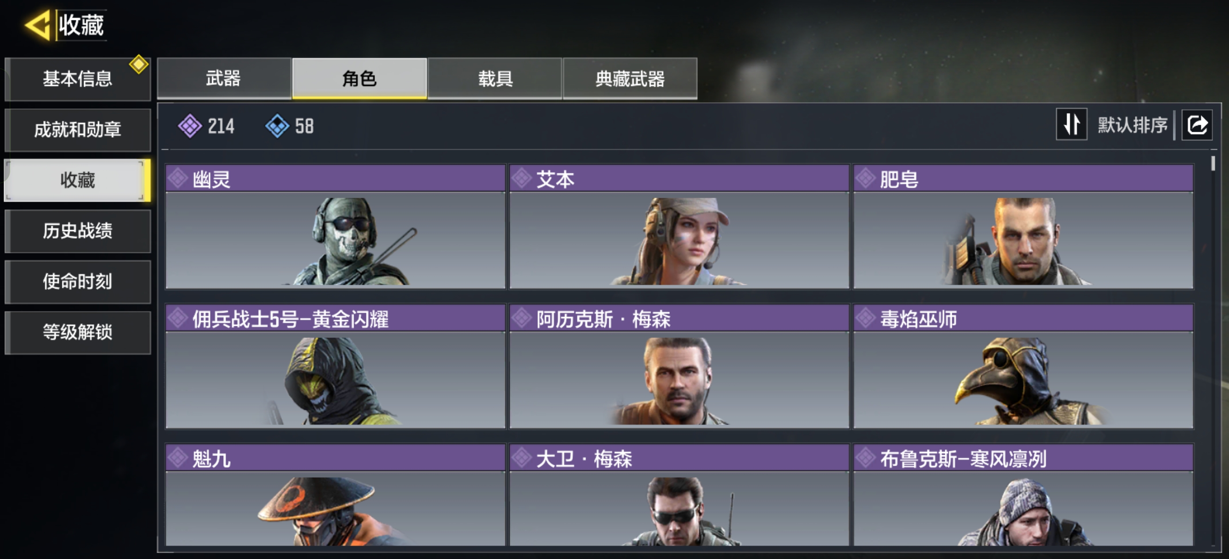Image resolution: width=1229 pixels, height=559 pixels.
Task: Select the 佣兵战士5号-黄金闪耀 character card
Action: tap(335, 366)
